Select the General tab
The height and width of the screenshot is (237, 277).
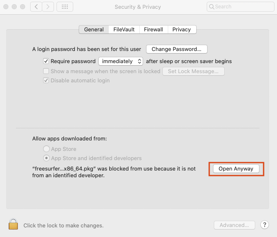coord(94,29)
